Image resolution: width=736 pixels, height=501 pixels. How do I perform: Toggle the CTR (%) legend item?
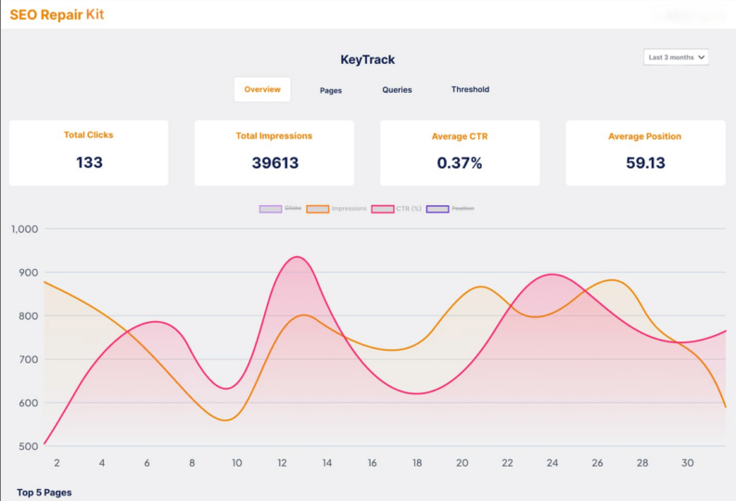pyautogui.click(x=409, y=209)
